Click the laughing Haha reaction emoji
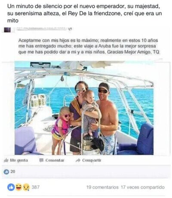The image size is (172, 198). 19,187
